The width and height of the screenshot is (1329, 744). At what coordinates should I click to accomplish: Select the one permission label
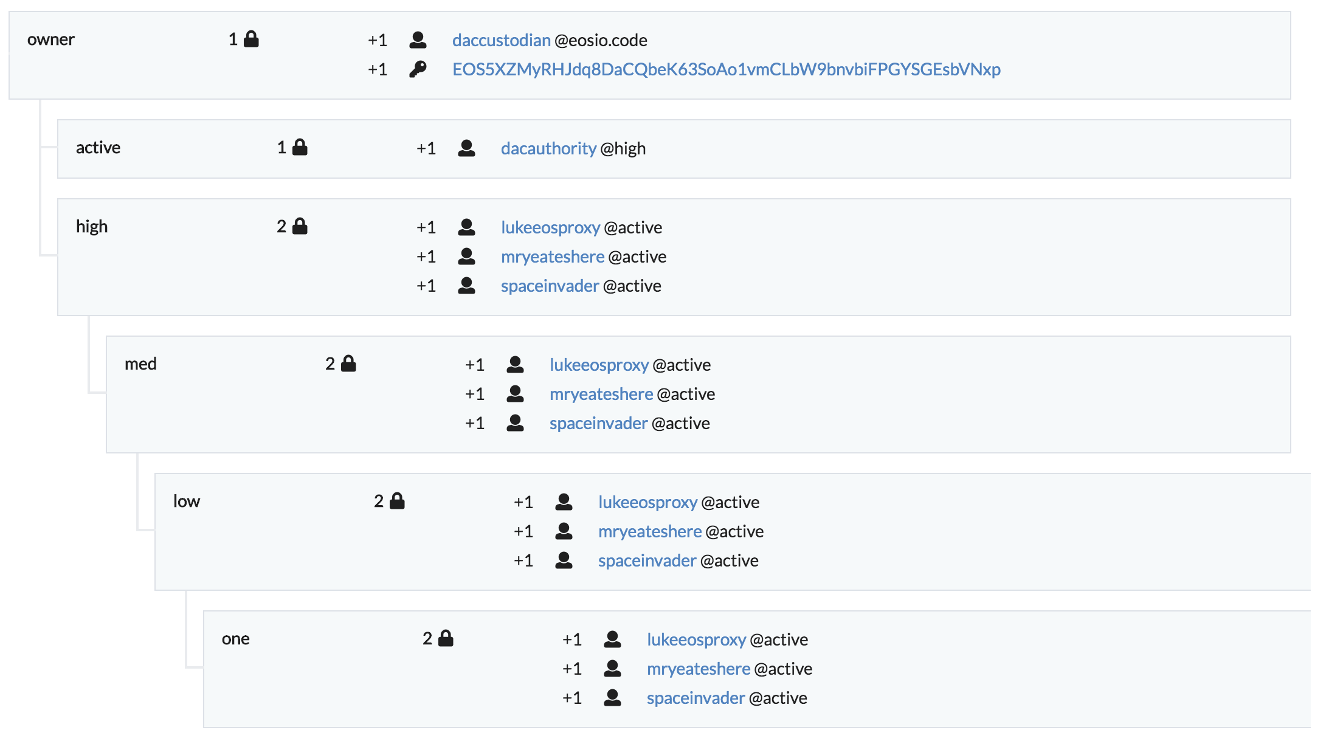[x=235, y=639]
